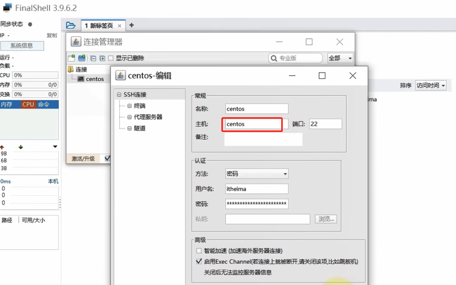Click the new folder icon in connection manager toolbar

coord(81,58)
